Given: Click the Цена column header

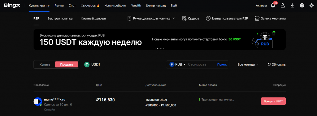Looking at the screenshot, I should click(99, 85).
